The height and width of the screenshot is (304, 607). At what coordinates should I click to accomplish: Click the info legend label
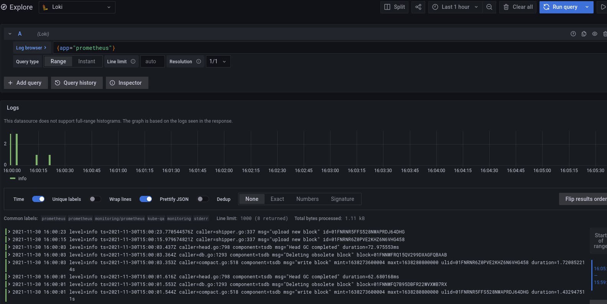pyautogui.click(x=23, y=179)
